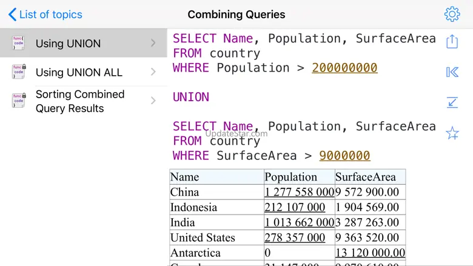Click locked code icon beside Using UNION ALL
This screenshot has height=266, width=473.
[19, 71]
